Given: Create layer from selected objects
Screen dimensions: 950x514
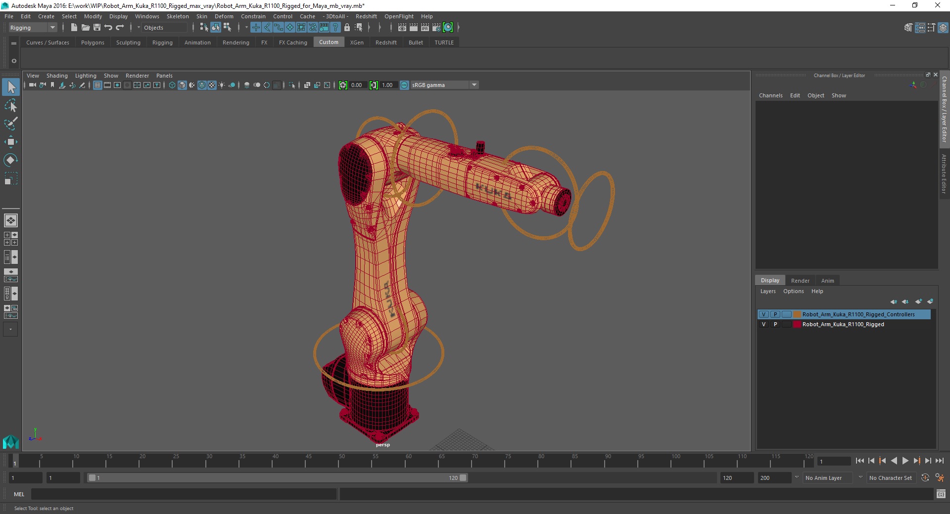Looking at the screenshot, I should pos(930,301).
